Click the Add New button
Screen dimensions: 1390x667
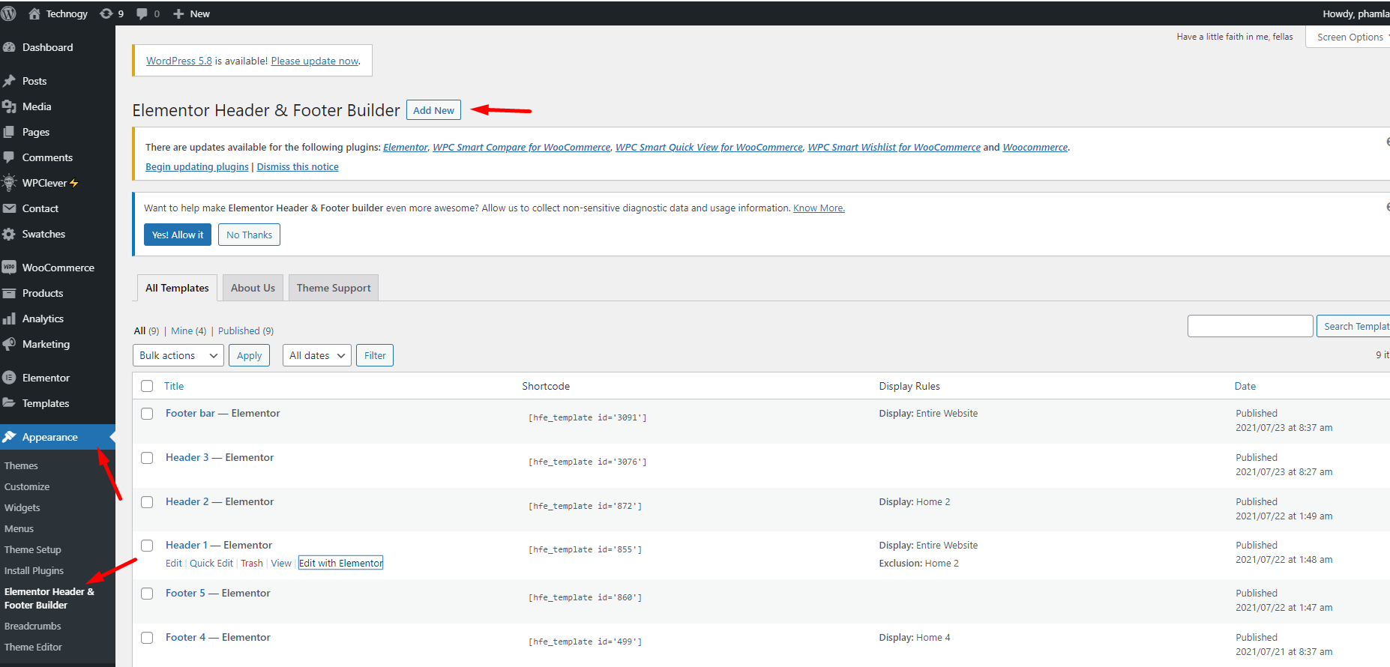[x=433, y=110]
